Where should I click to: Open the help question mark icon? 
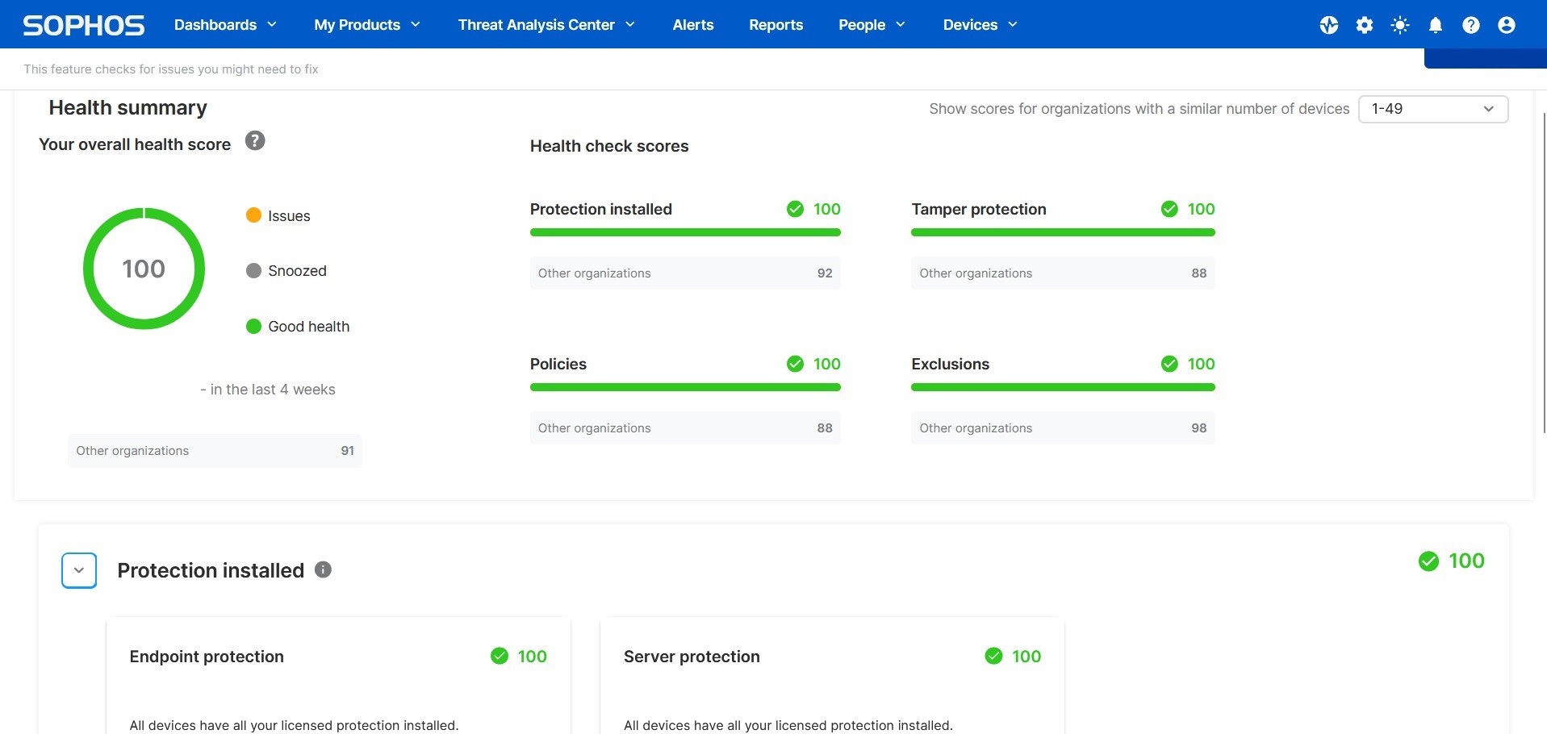click(x=1470, y=25)
